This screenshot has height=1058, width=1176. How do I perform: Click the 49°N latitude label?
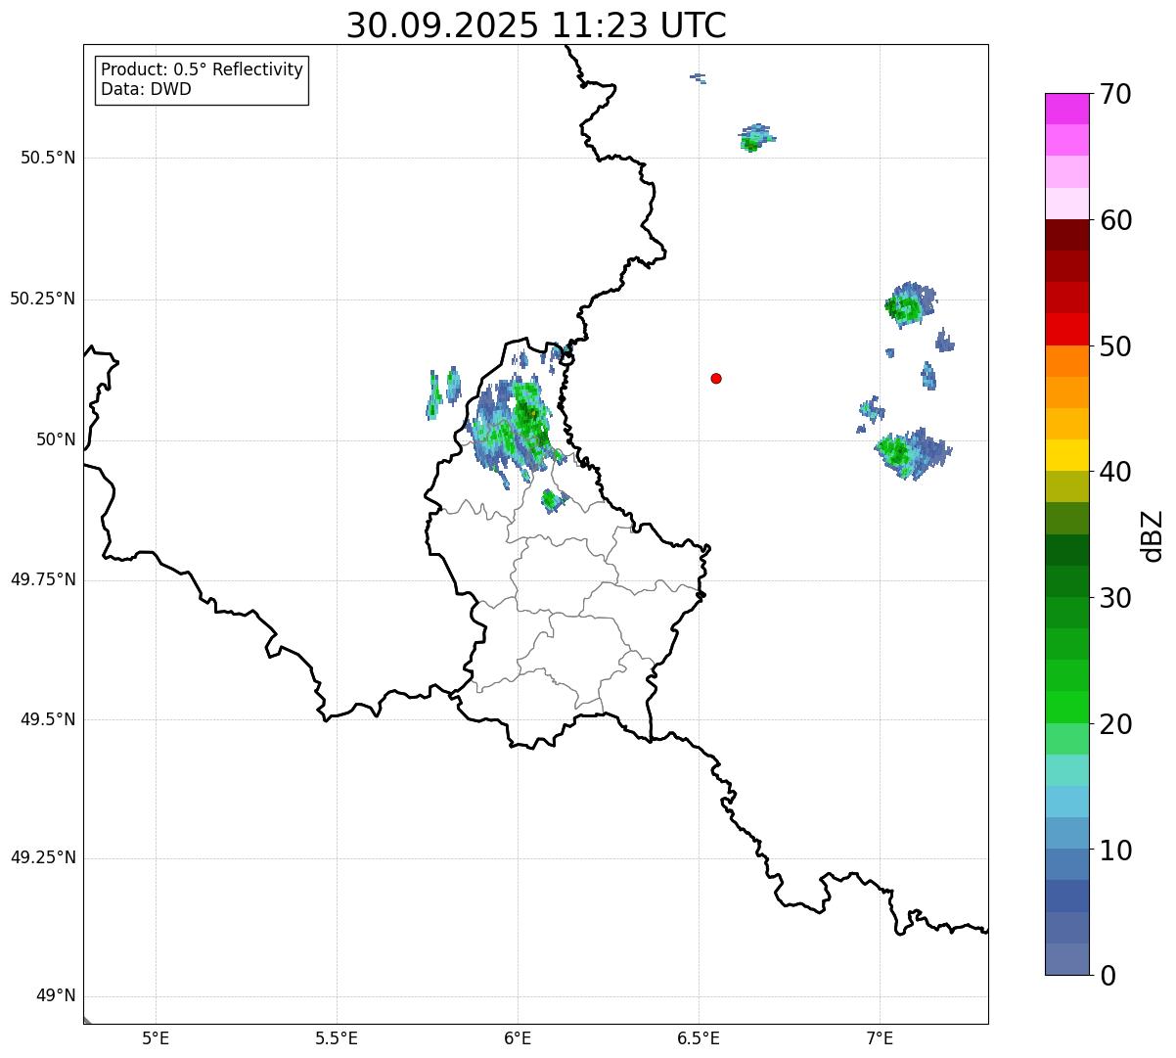tap(56, 995)
